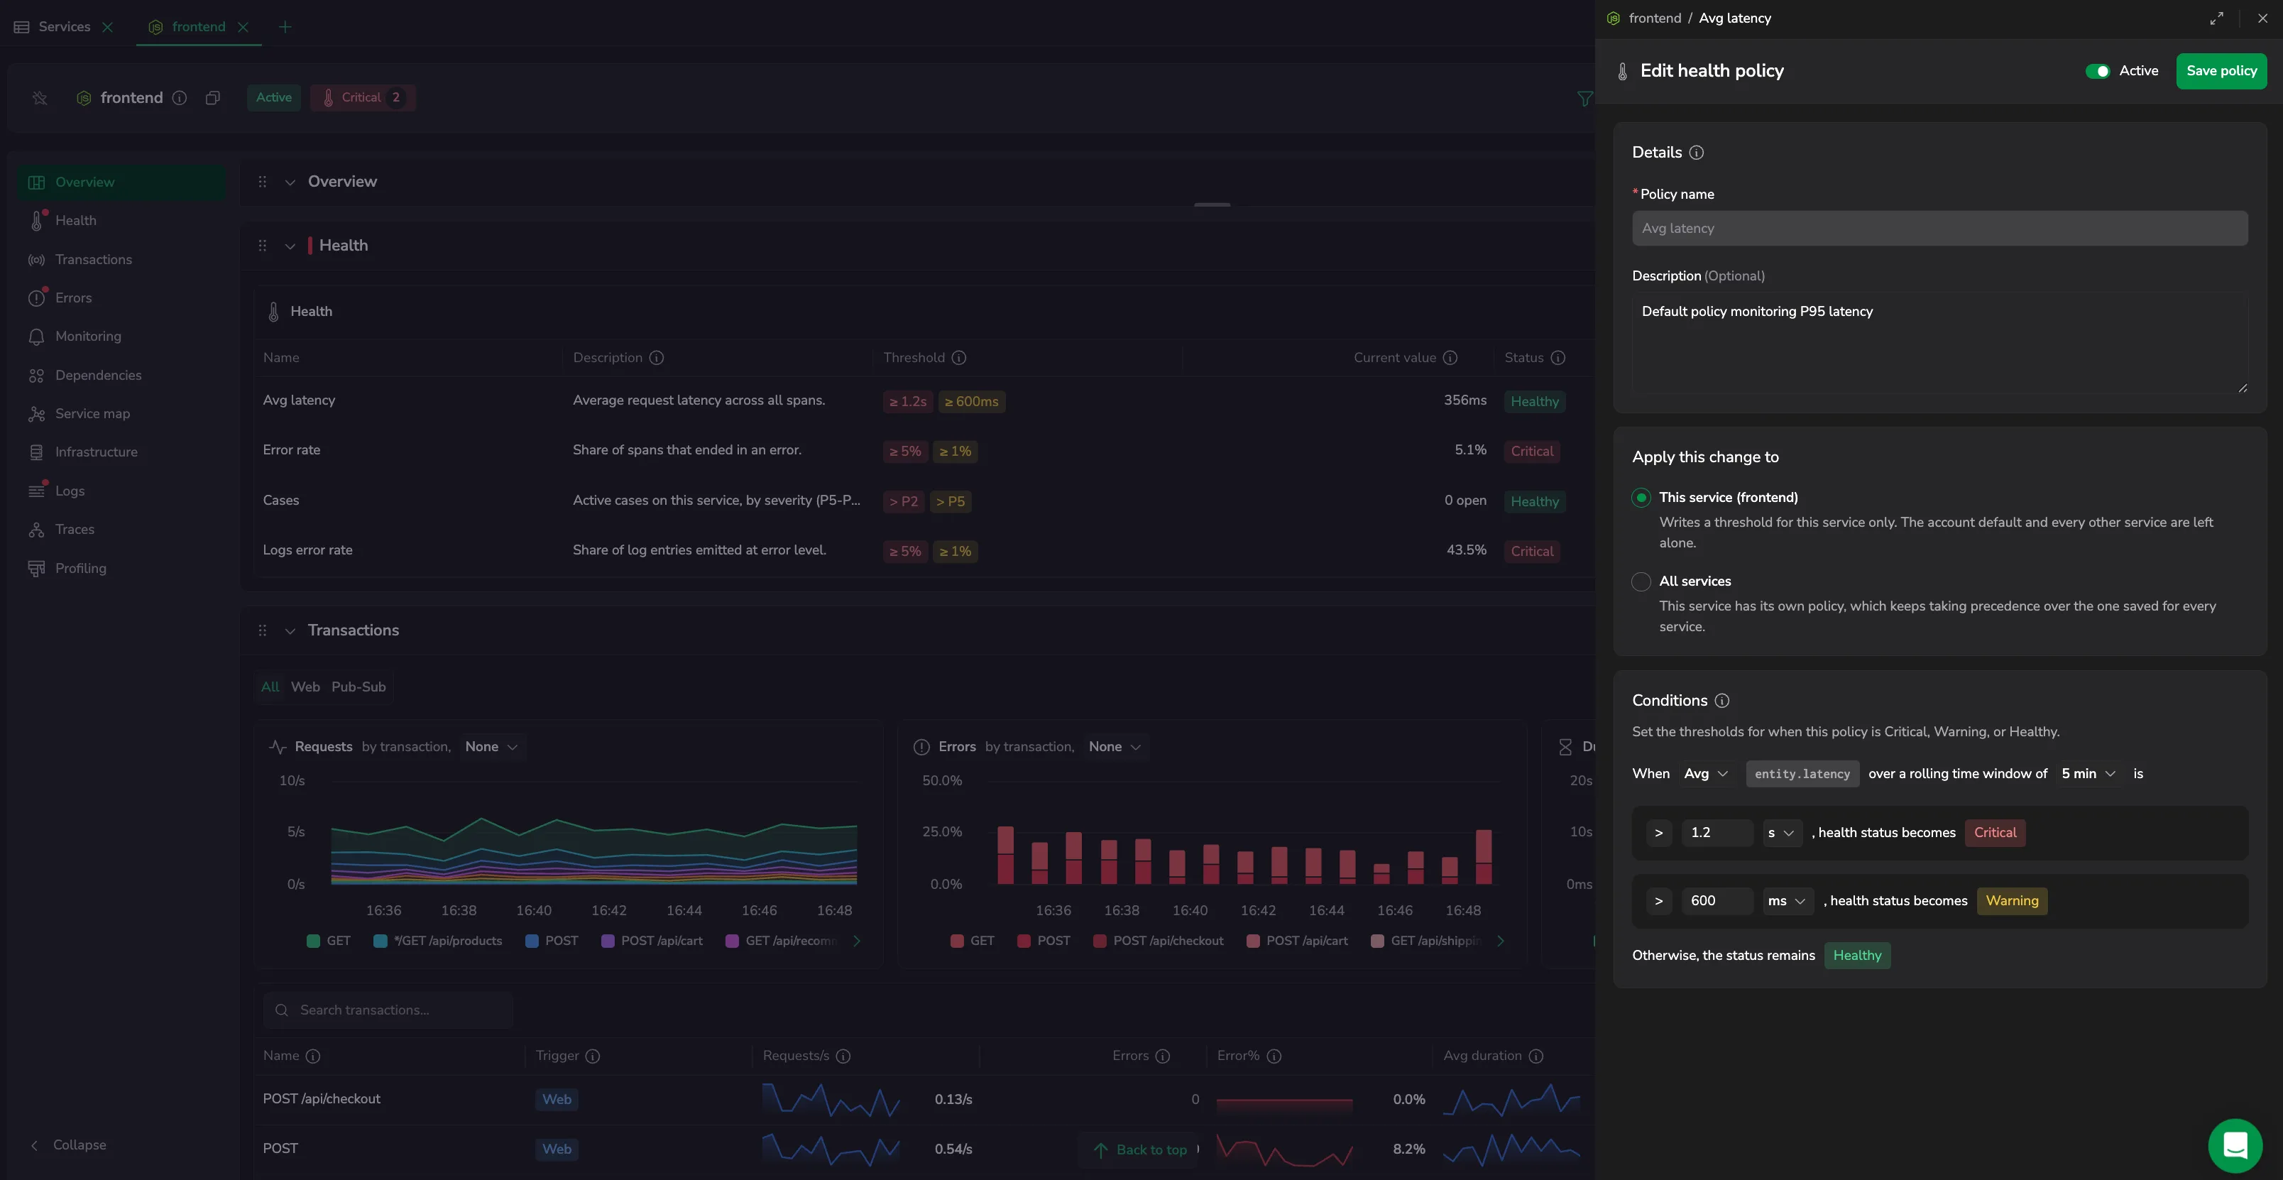This screenshot has width=2283, height=1180.
Task: Open the Avg aggregation dropdown
Action: (1706, 774)
